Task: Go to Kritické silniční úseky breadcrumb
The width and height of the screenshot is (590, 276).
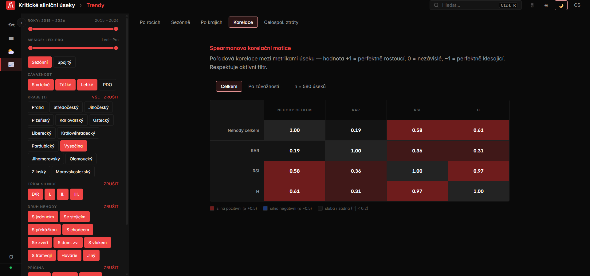Action: [x=47, y=5]
